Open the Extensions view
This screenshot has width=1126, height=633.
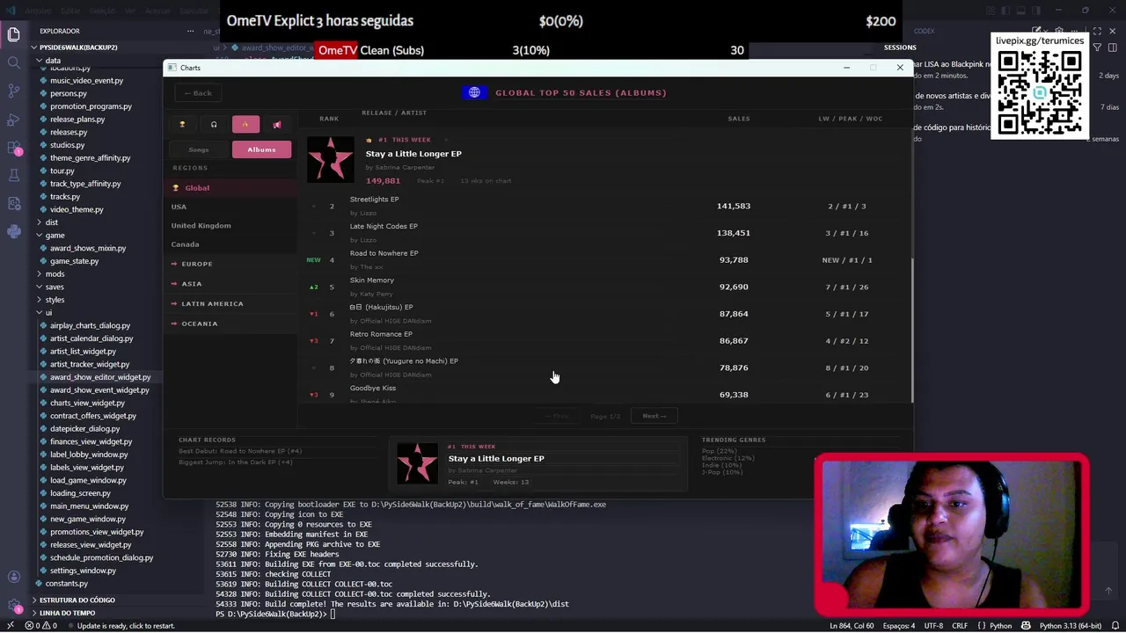pos(13,147)
